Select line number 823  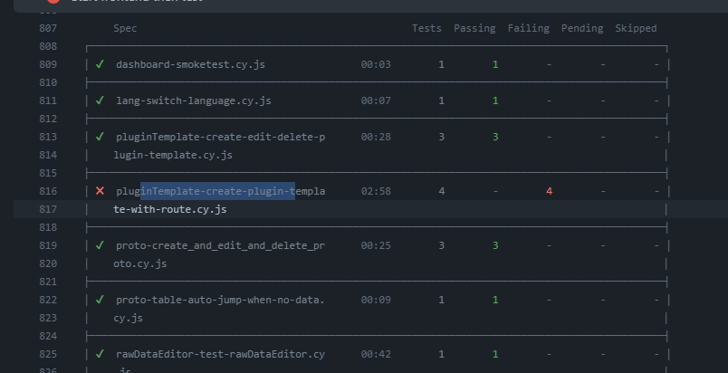point(48,318)
